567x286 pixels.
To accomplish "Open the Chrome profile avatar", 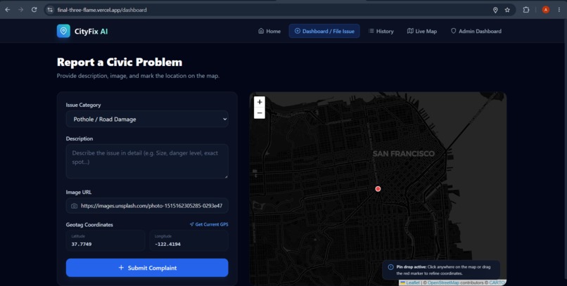I will [546, 10].
